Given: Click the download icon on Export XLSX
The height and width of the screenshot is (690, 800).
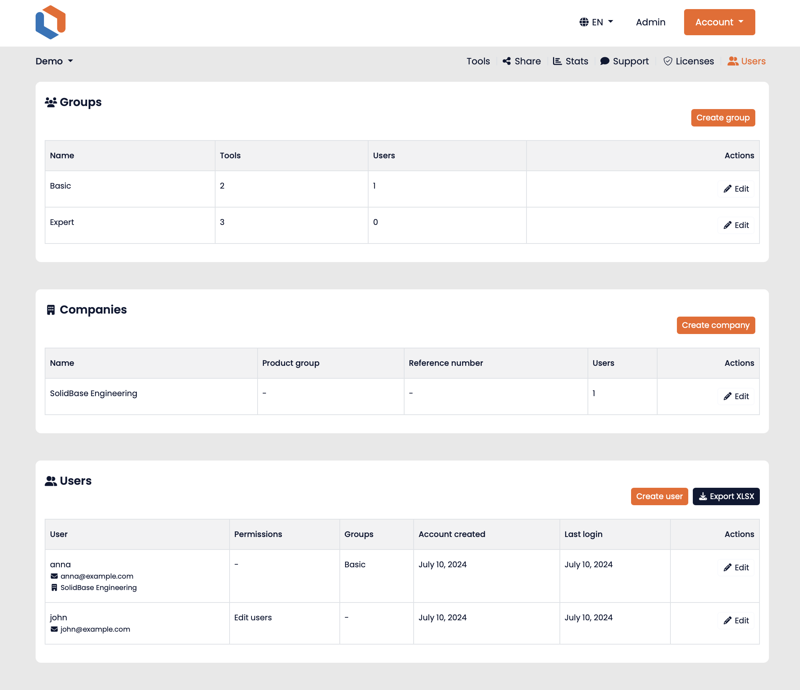Looking at the screenshot, I should point(703,496).
